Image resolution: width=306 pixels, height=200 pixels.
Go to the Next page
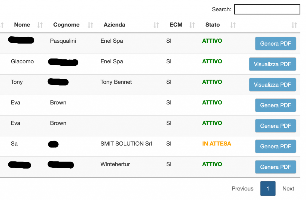(288, 189)
